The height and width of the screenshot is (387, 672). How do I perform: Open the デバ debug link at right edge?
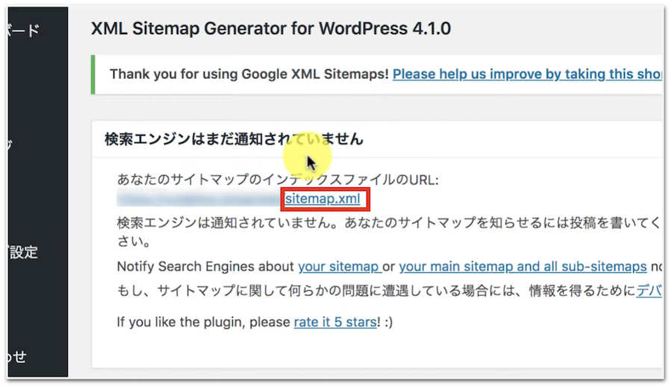click(x=649, y=291)
